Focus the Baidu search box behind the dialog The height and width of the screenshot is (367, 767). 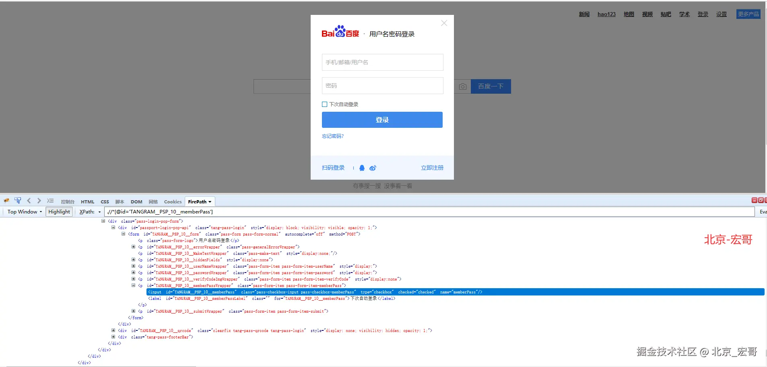(x=282, y=86)
